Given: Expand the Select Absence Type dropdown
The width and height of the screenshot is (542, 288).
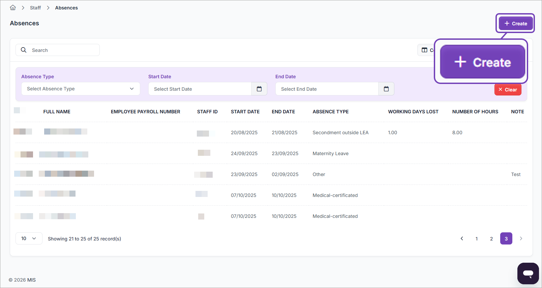Looking at the screenshot, I should pyautogui.click(x=81, y=89).
